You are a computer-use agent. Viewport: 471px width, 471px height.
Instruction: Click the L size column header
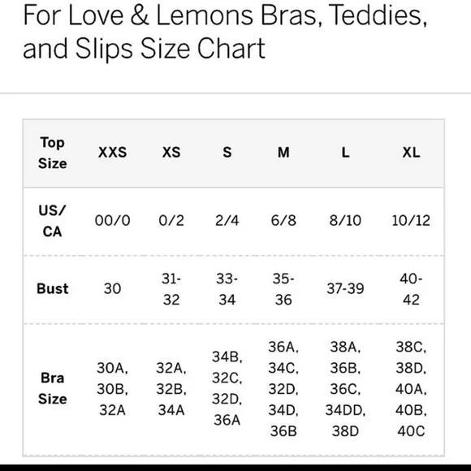(x=345, y=153)
